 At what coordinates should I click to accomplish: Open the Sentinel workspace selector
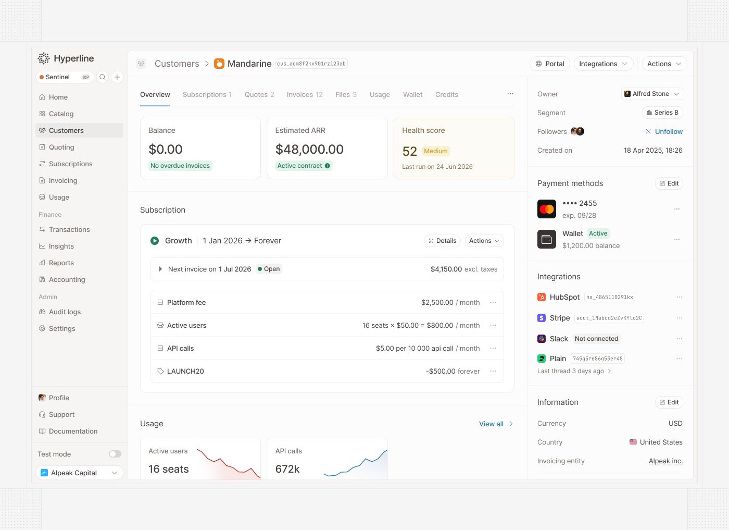65,77
